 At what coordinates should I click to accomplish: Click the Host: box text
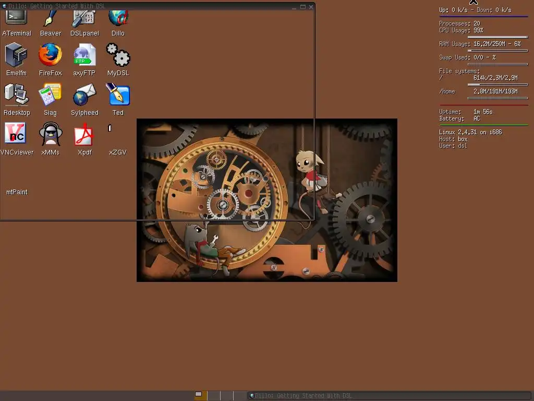(453, 139)
